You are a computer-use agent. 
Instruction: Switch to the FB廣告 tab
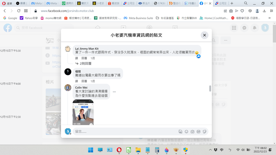pyautogui.click(x=190, y=3)
